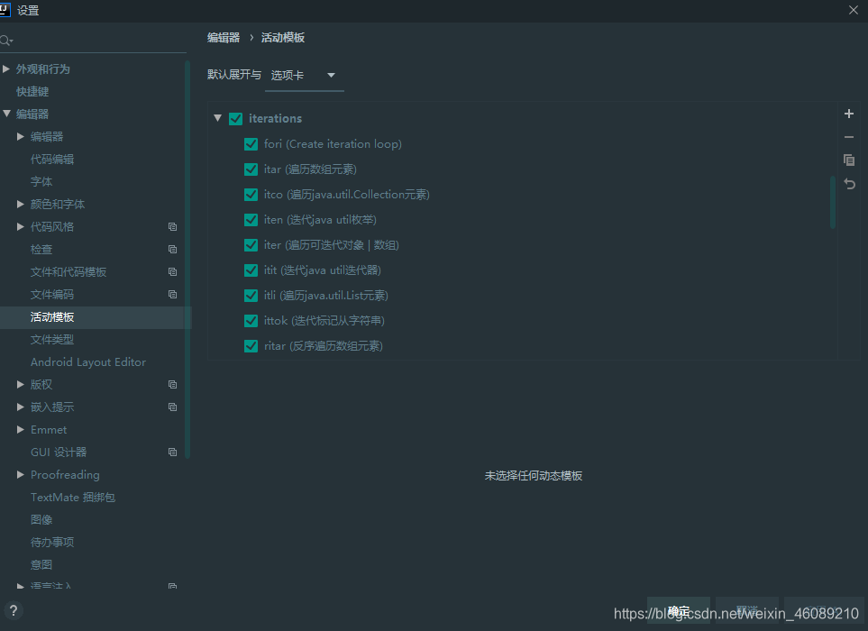Image resolution: width=868 pixels, height=631 pixels.
Task: Click the project-level icon beside 版权
Action: [x=173, y=385]
